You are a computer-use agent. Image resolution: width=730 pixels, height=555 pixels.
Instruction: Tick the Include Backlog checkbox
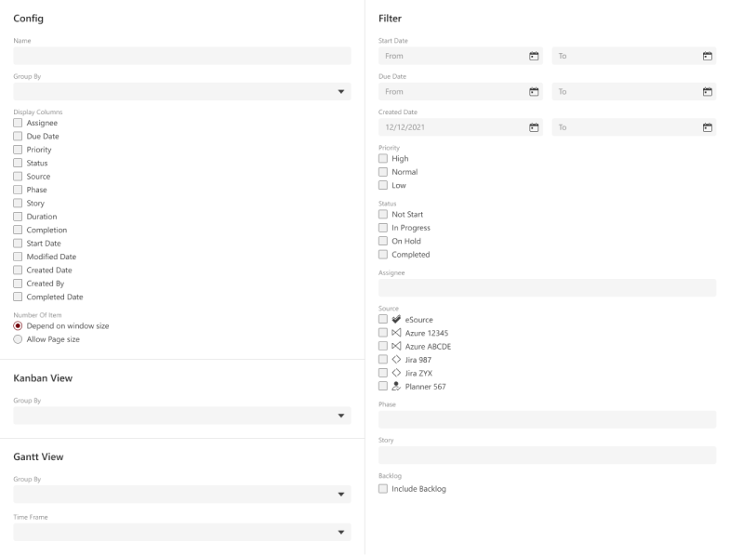(383, 489)
